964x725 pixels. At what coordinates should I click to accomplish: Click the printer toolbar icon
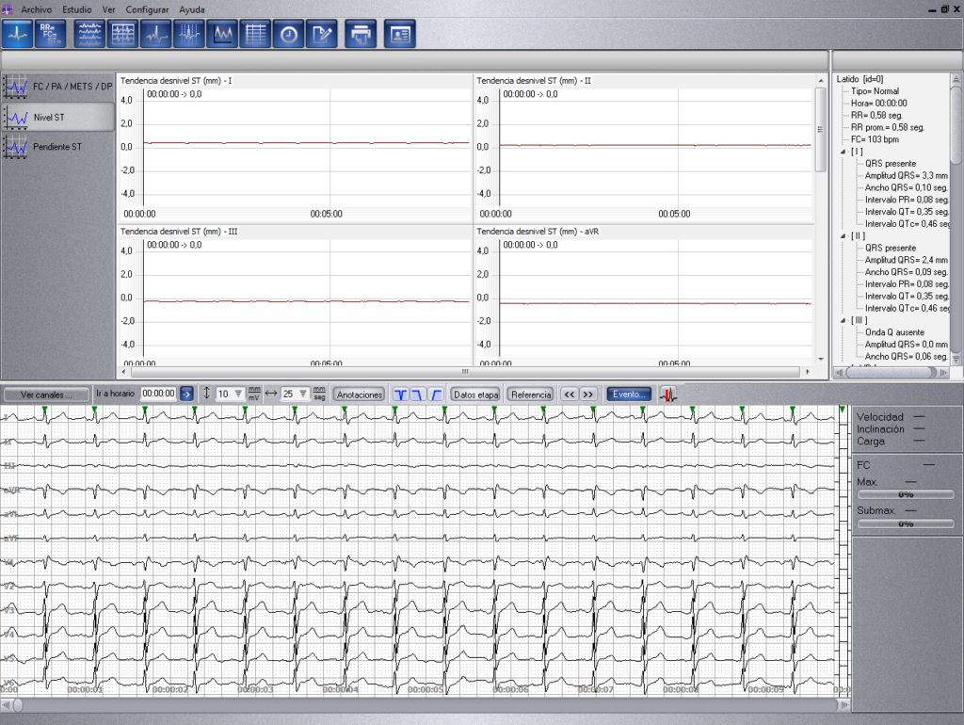[361, 34]
